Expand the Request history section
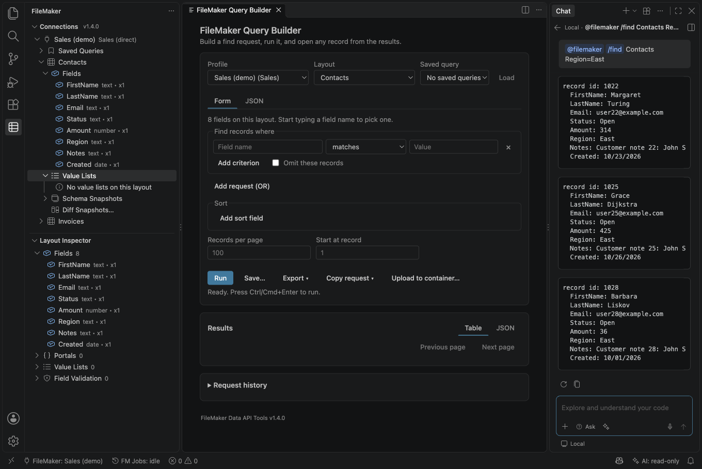 pos(237,385)
